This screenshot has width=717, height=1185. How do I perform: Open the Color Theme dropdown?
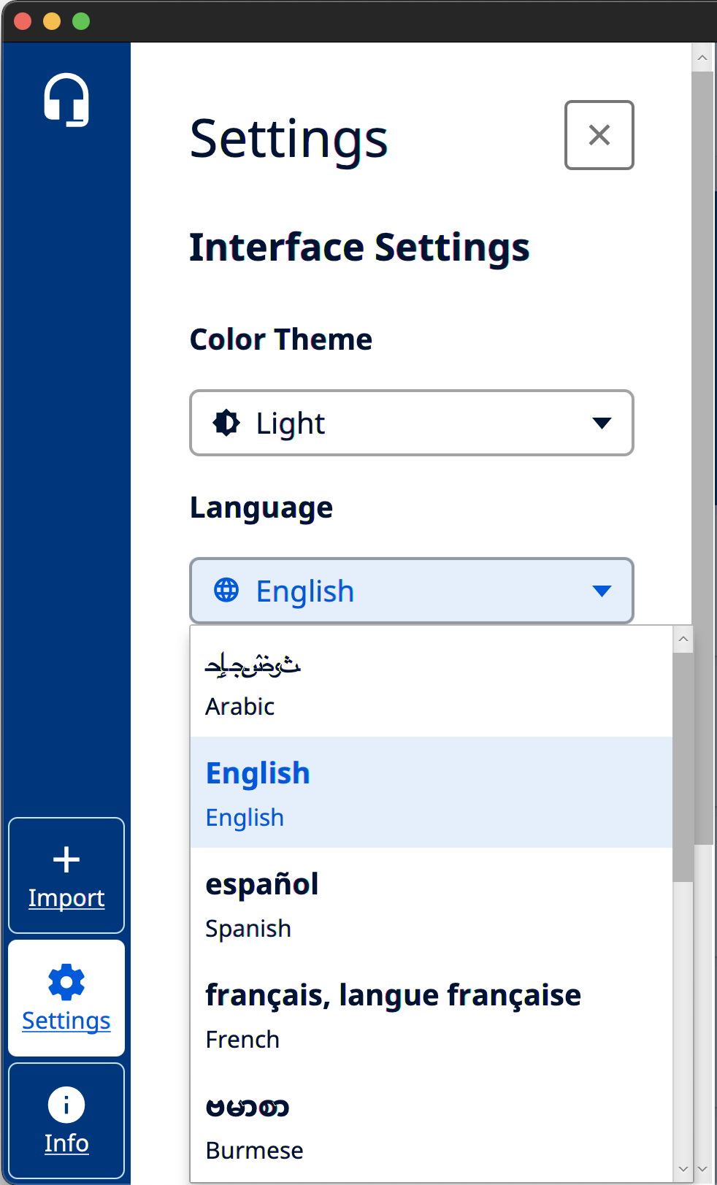[x=412, y=423]
